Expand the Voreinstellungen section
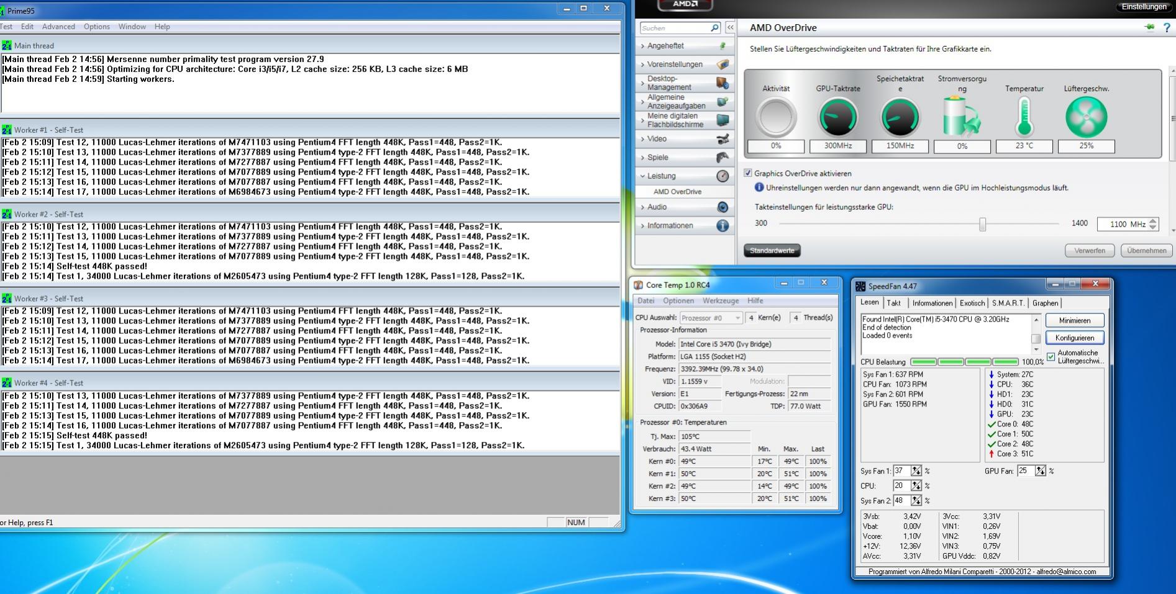Screen dimensions: 1176x594 click(643, 64)
